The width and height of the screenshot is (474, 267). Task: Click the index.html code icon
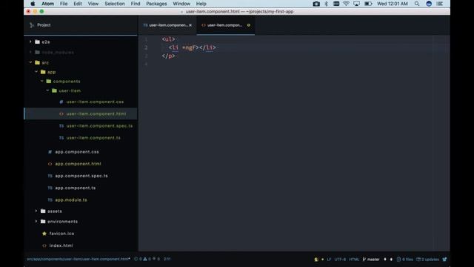44,245
